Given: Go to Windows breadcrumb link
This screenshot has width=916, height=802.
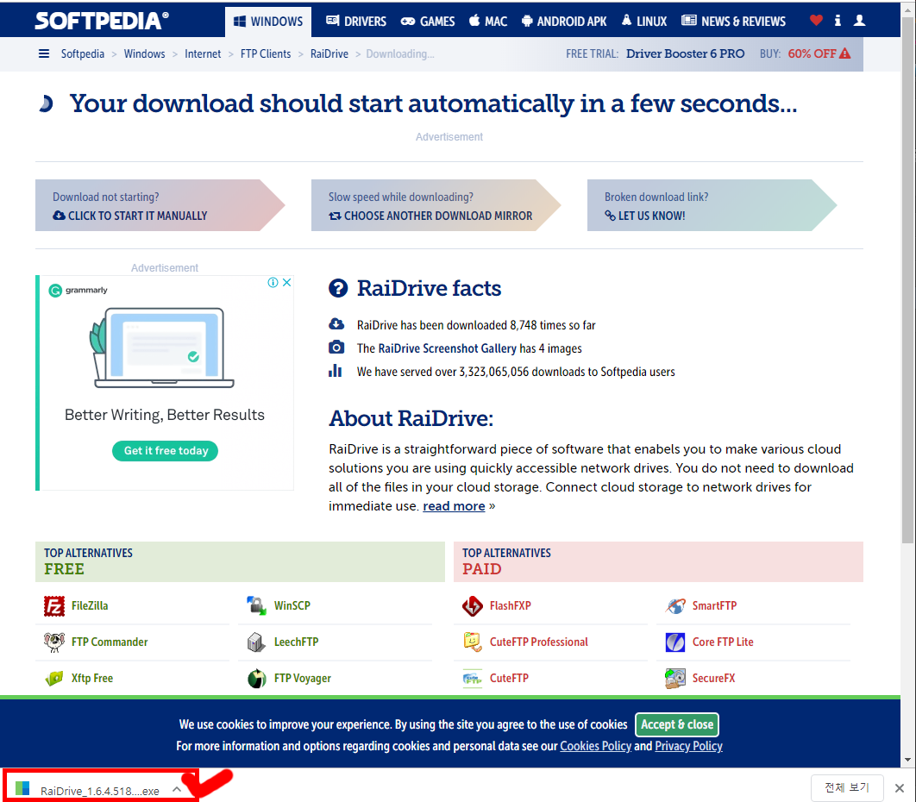Looking at the screenshot, I should click(144, 53).
